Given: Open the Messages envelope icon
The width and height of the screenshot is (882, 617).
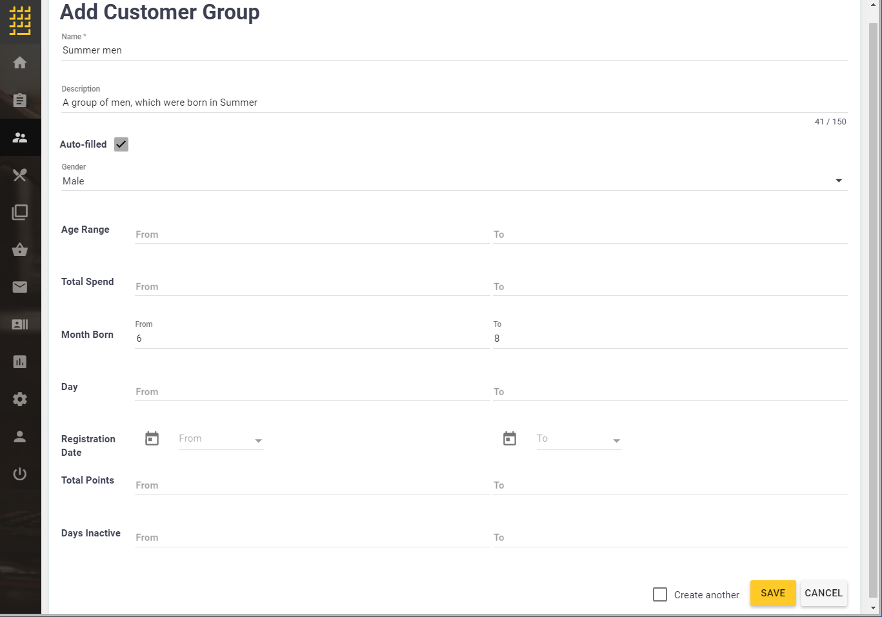Looking at the screenshot, I should click(20, 287).
